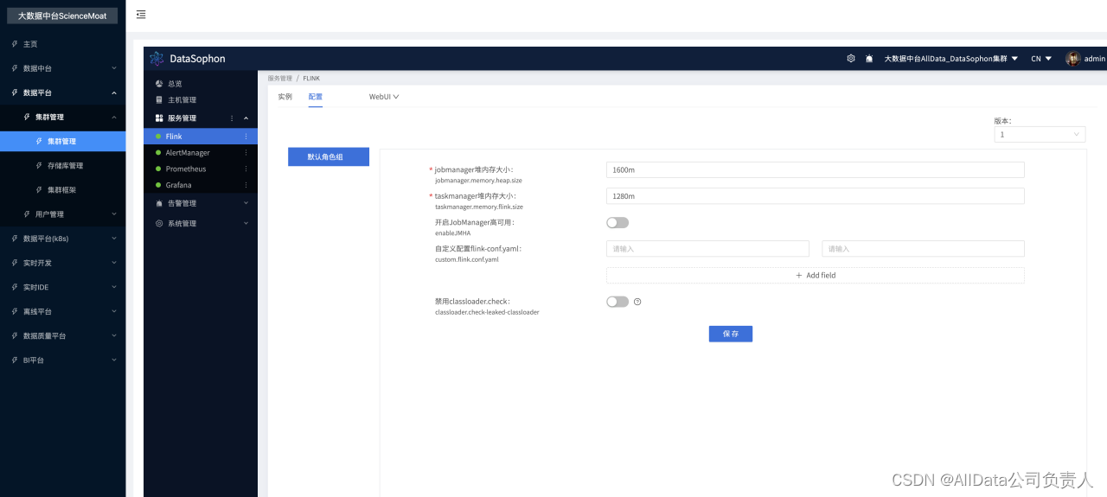Open the three-dot menu for Flink
This screenshot has width=1107, height=497.
coord(246,137)
